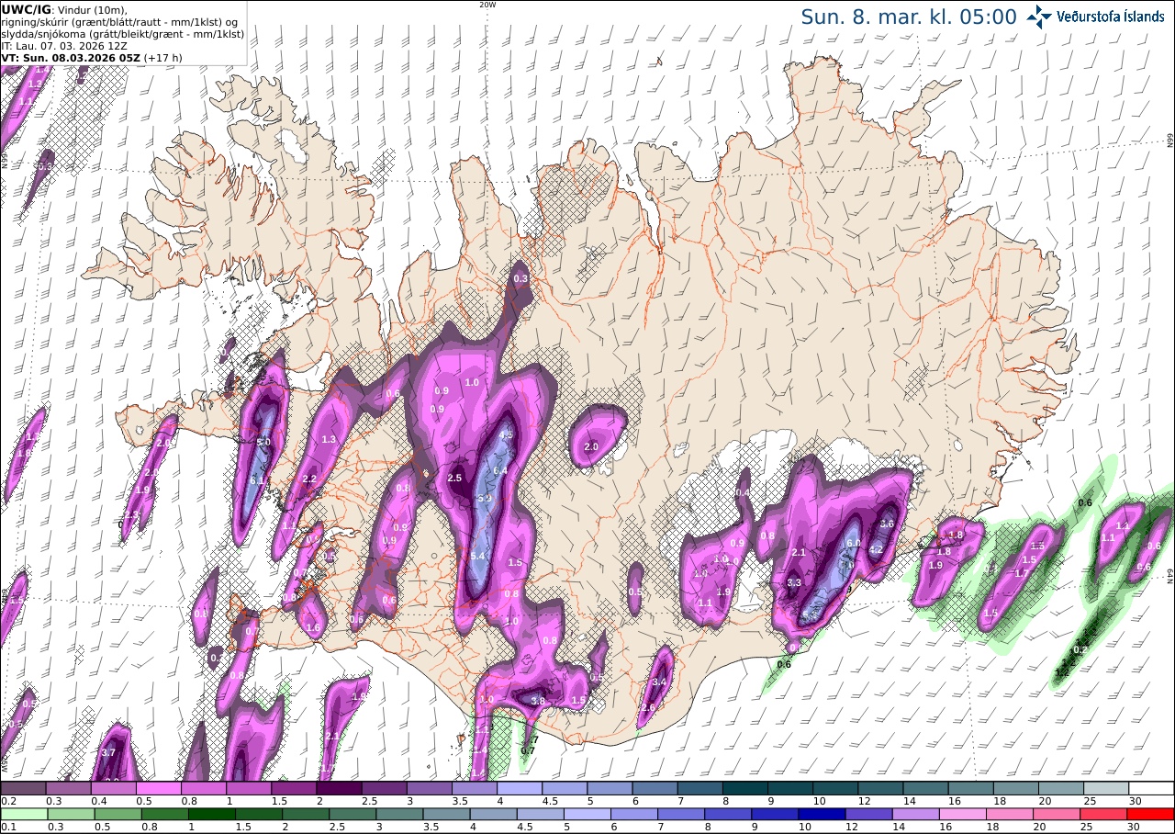Click the '20W' longitude label

(x=487, y=5)
